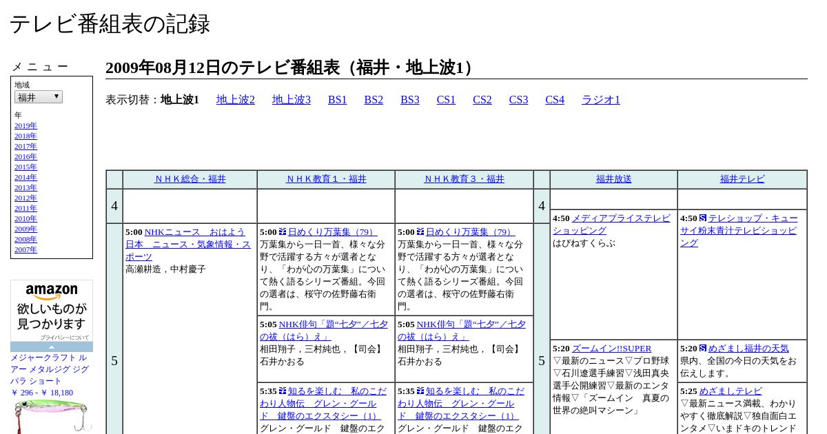Select year 2013年 in the menu

25,188
